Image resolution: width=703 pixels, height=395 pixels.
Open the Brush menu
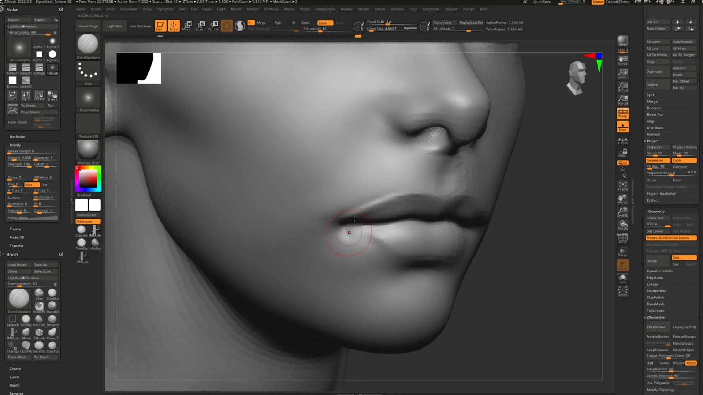coord(96,9)
